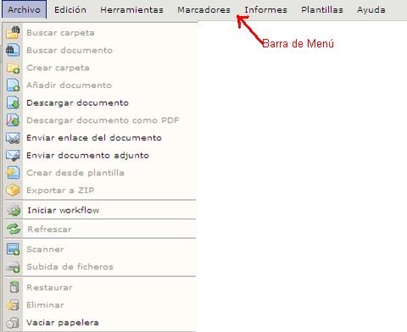
Task: Click the Exportar a ZIP box icon
Action: click(x=13, y=191)
